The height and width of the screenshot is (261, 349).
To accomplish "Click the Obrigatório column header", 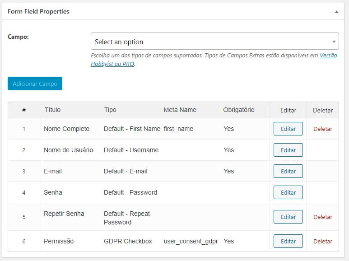I will click(238, 110).
